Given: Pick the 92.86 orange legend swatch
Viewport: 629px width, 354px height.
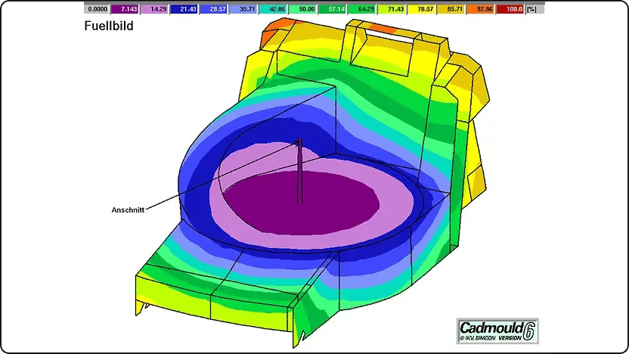Looking at the screenshot, I should 481,9.
